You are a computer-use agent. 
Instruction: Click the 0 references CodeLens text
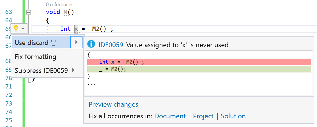(59, 4)
